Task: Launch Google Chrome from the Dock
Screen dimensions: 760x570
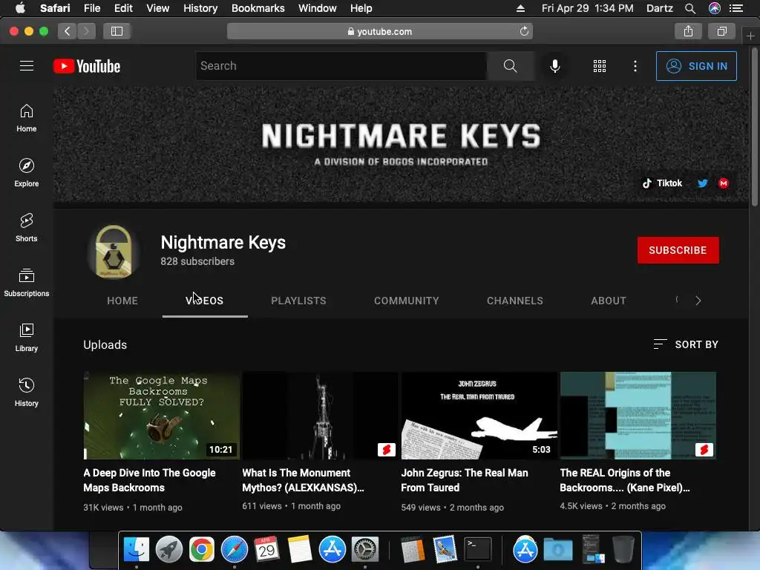Action: pos(202,550)
